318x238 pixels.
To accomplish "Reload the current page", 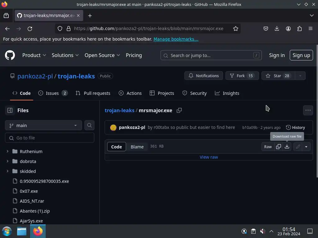I will 30,29.
